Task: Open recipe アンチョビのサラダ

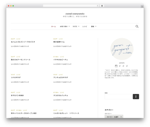Action: pyautogui.click(x=61, y=77)
